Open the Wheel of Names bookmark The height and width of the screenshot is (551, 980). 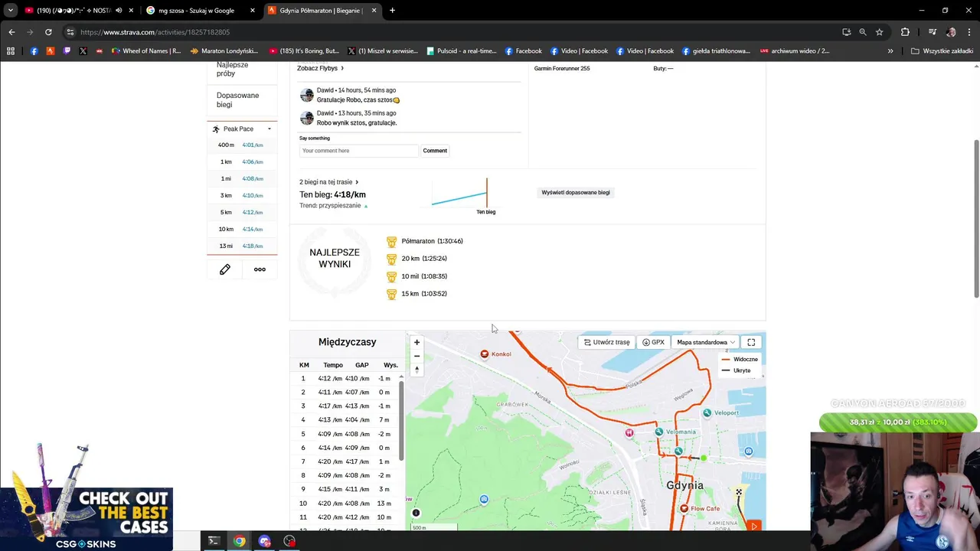146,51
